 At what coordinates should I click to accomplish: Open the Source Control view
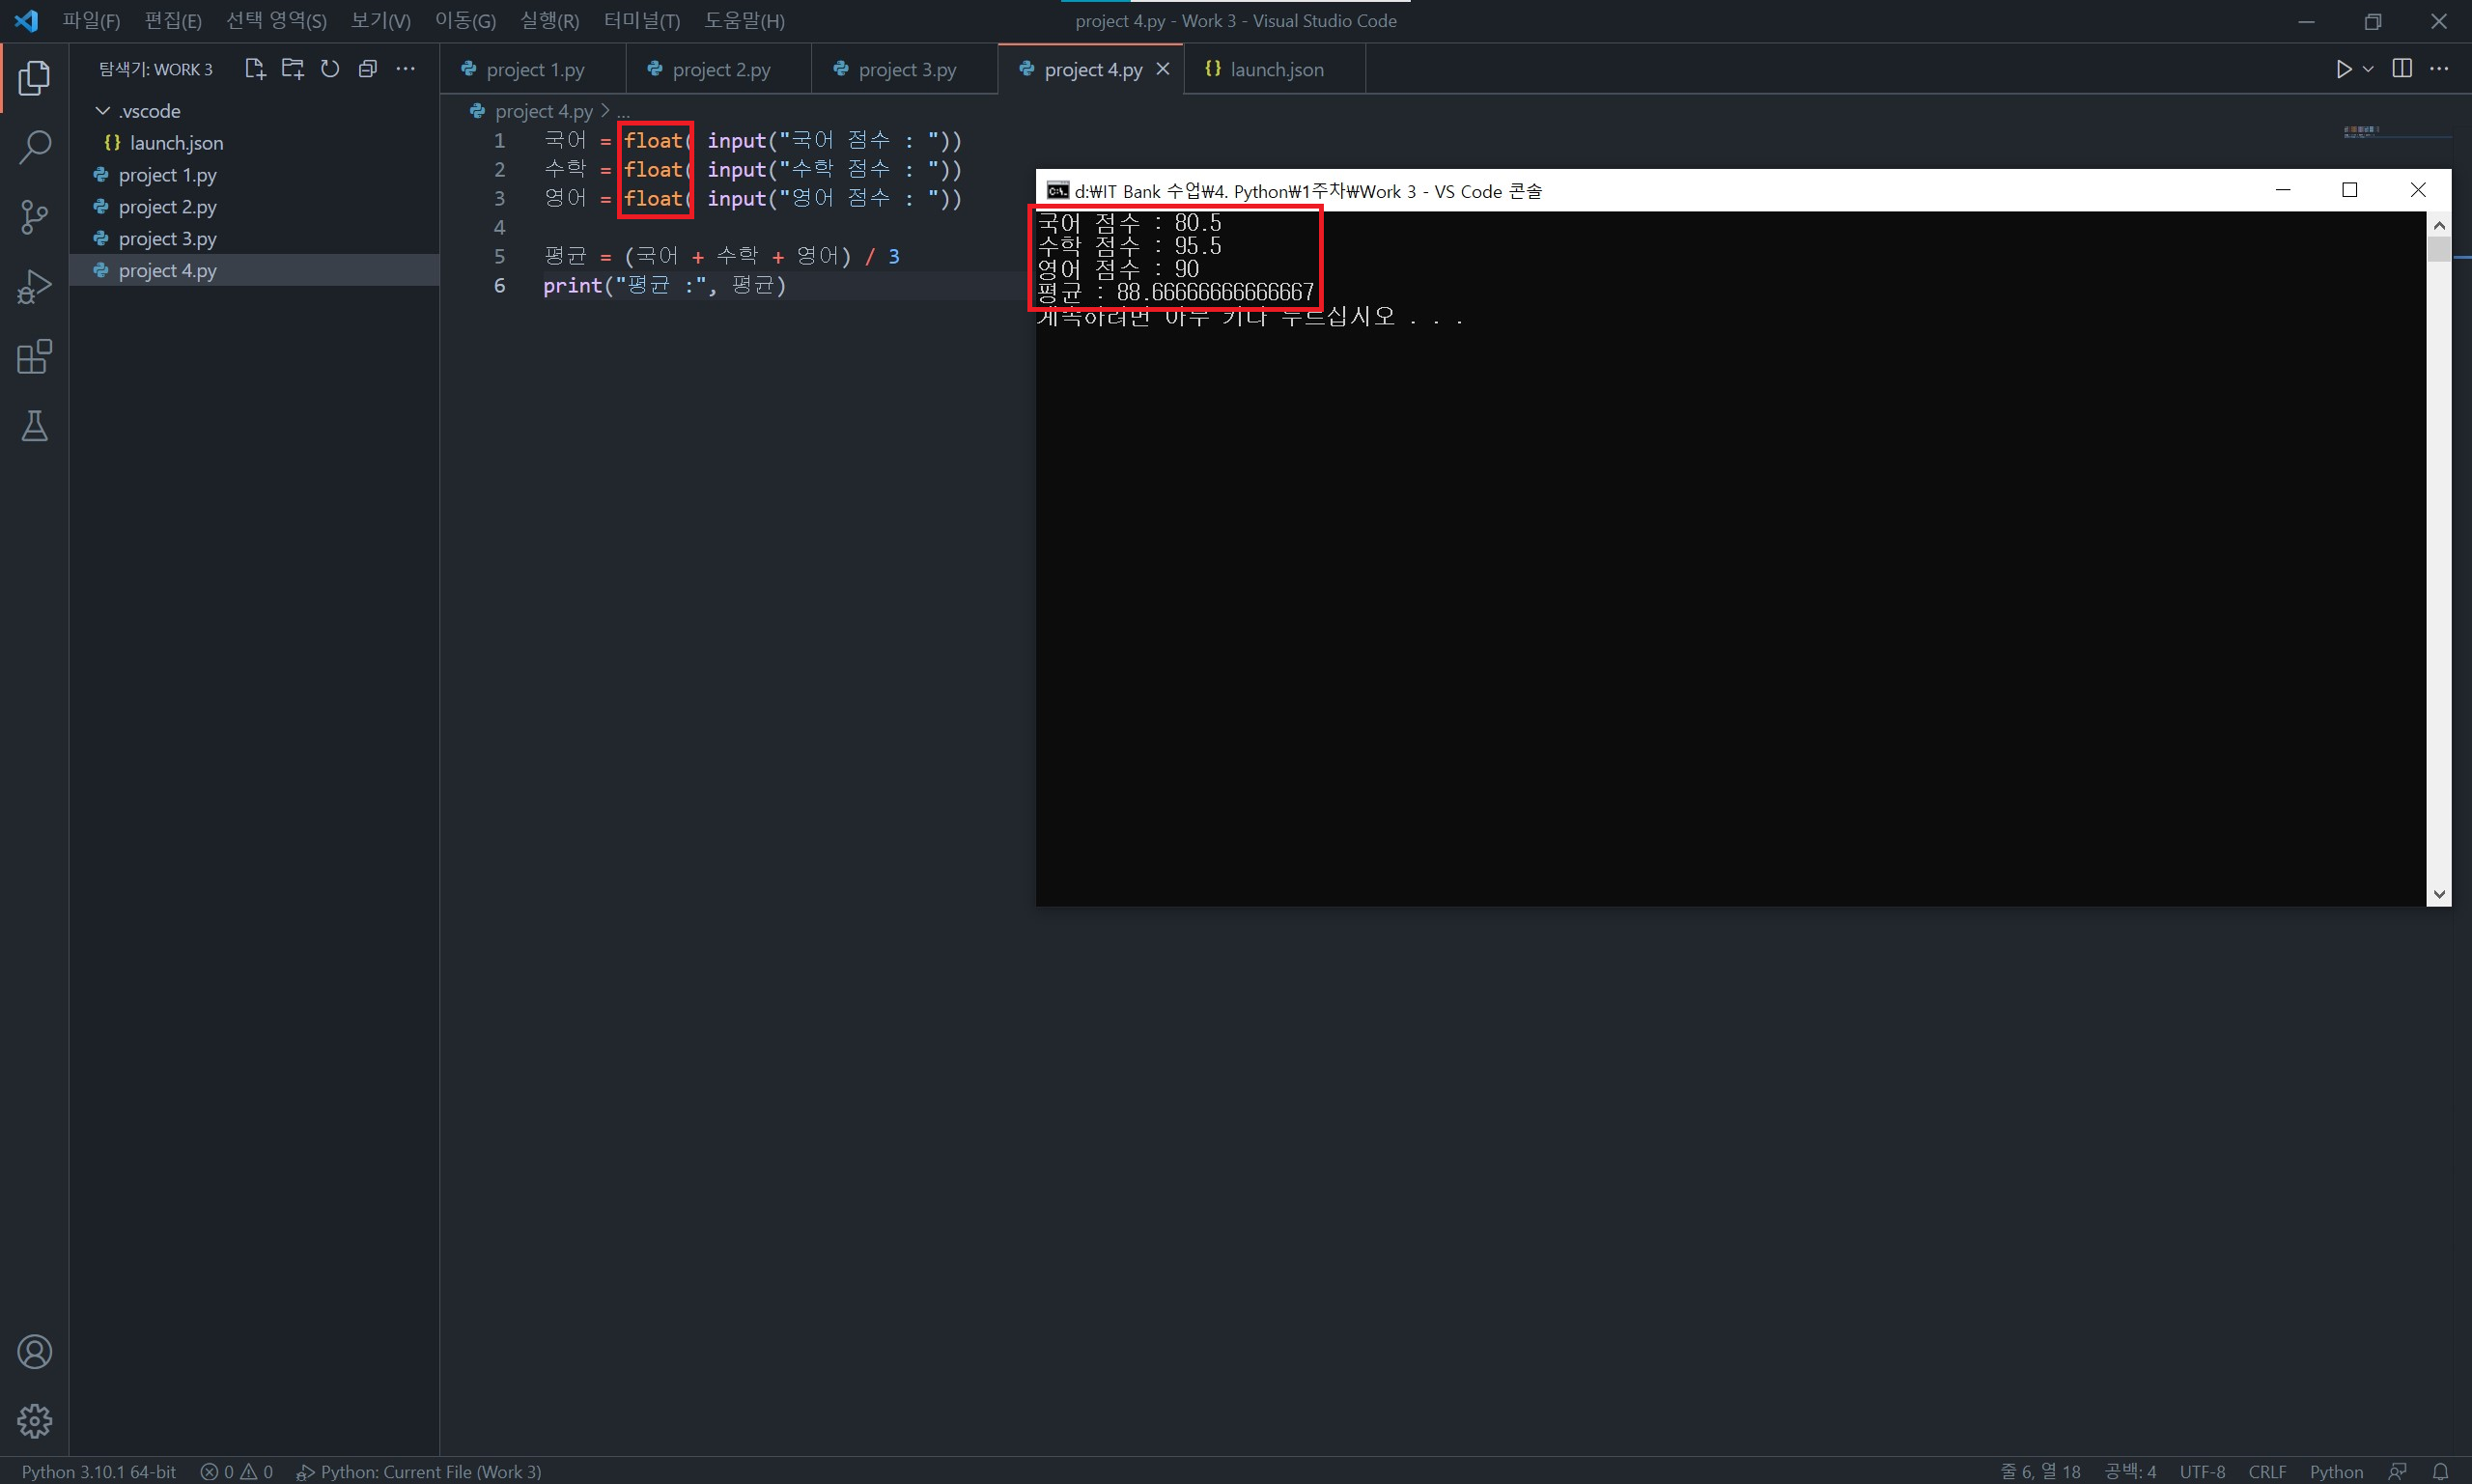pyautogui.click(x=34, y=216)
